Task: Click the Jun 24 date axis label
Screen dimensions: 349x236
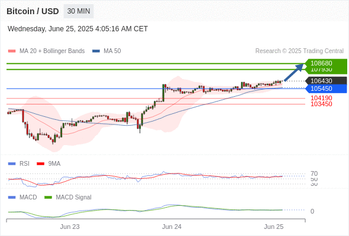Action: click(172, 227)
